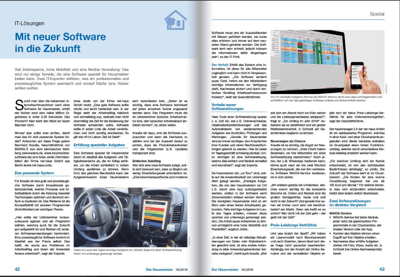Open the headline 'Mit neuer Software in die Zukunft'
400x277 pixels.
[60, 42]
